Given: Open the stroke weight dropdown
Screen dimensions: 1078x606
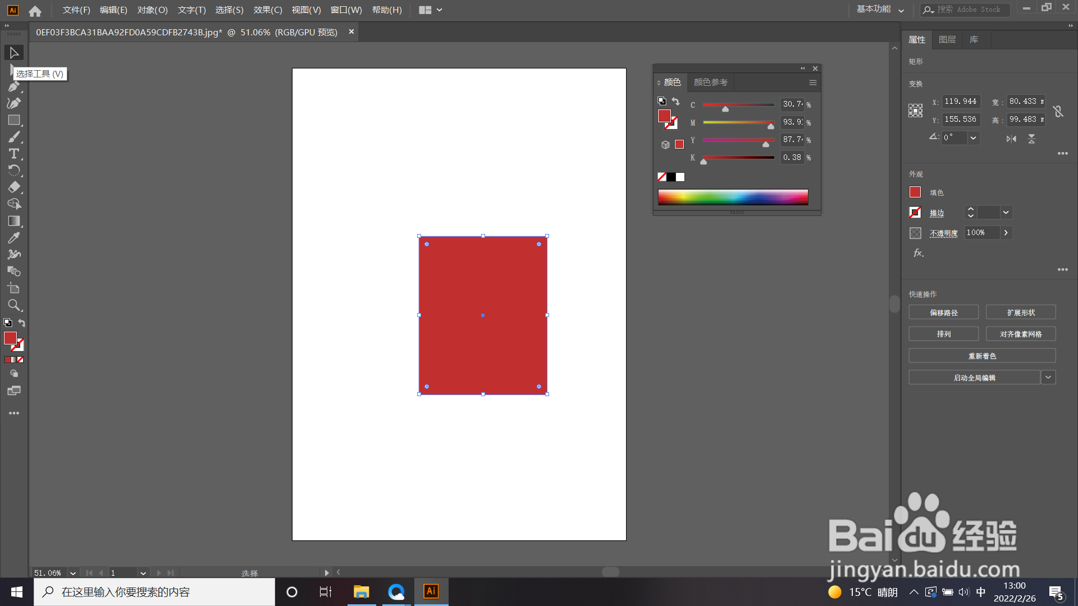Looking at the screenshot, I should (x=1006, y=213).
